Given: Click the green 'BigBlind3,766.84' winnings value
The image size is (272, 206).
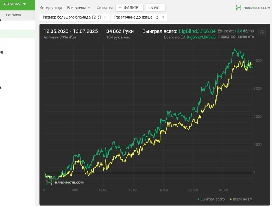Looking at the screenshot, I should (197, 31).
